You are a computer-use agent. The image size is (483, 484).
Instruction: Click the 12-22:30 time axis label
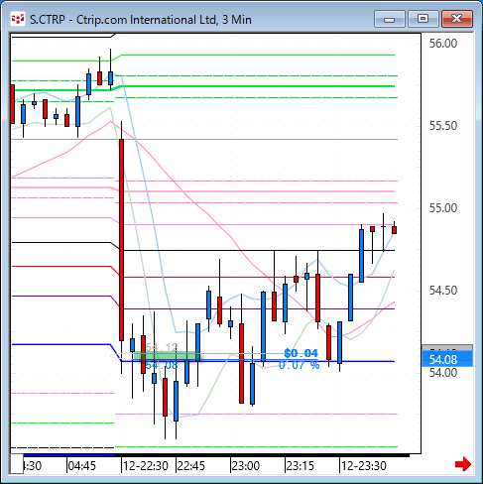coord(146,466)
